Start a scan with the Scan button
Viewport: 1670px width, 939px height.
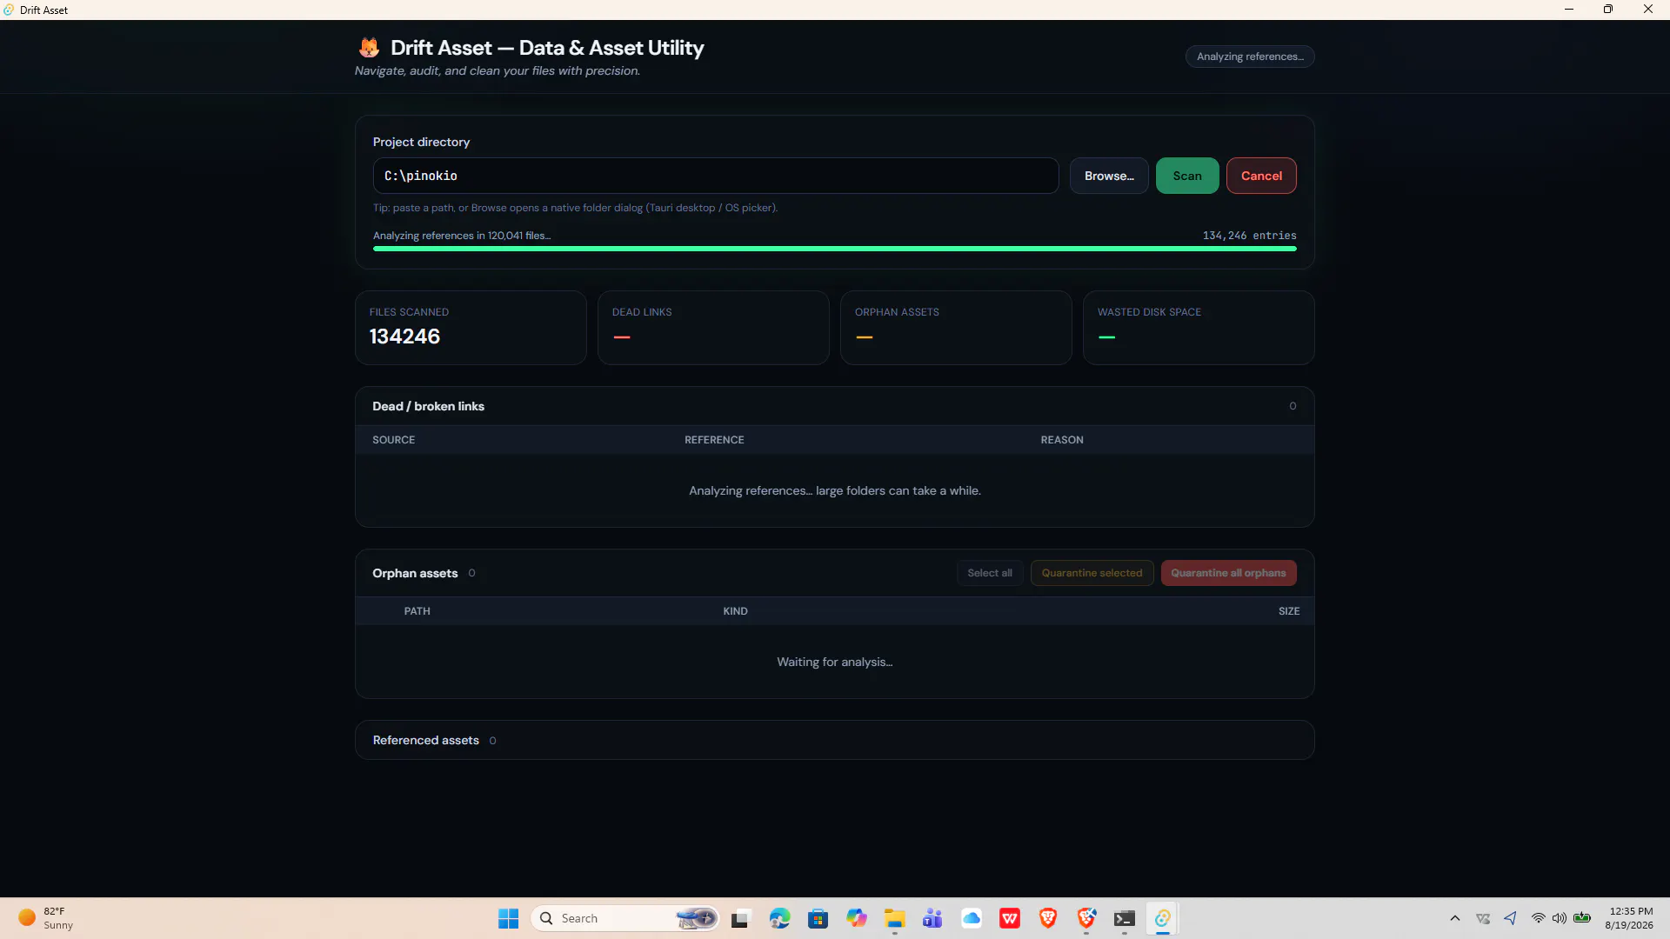[1187, 176]
